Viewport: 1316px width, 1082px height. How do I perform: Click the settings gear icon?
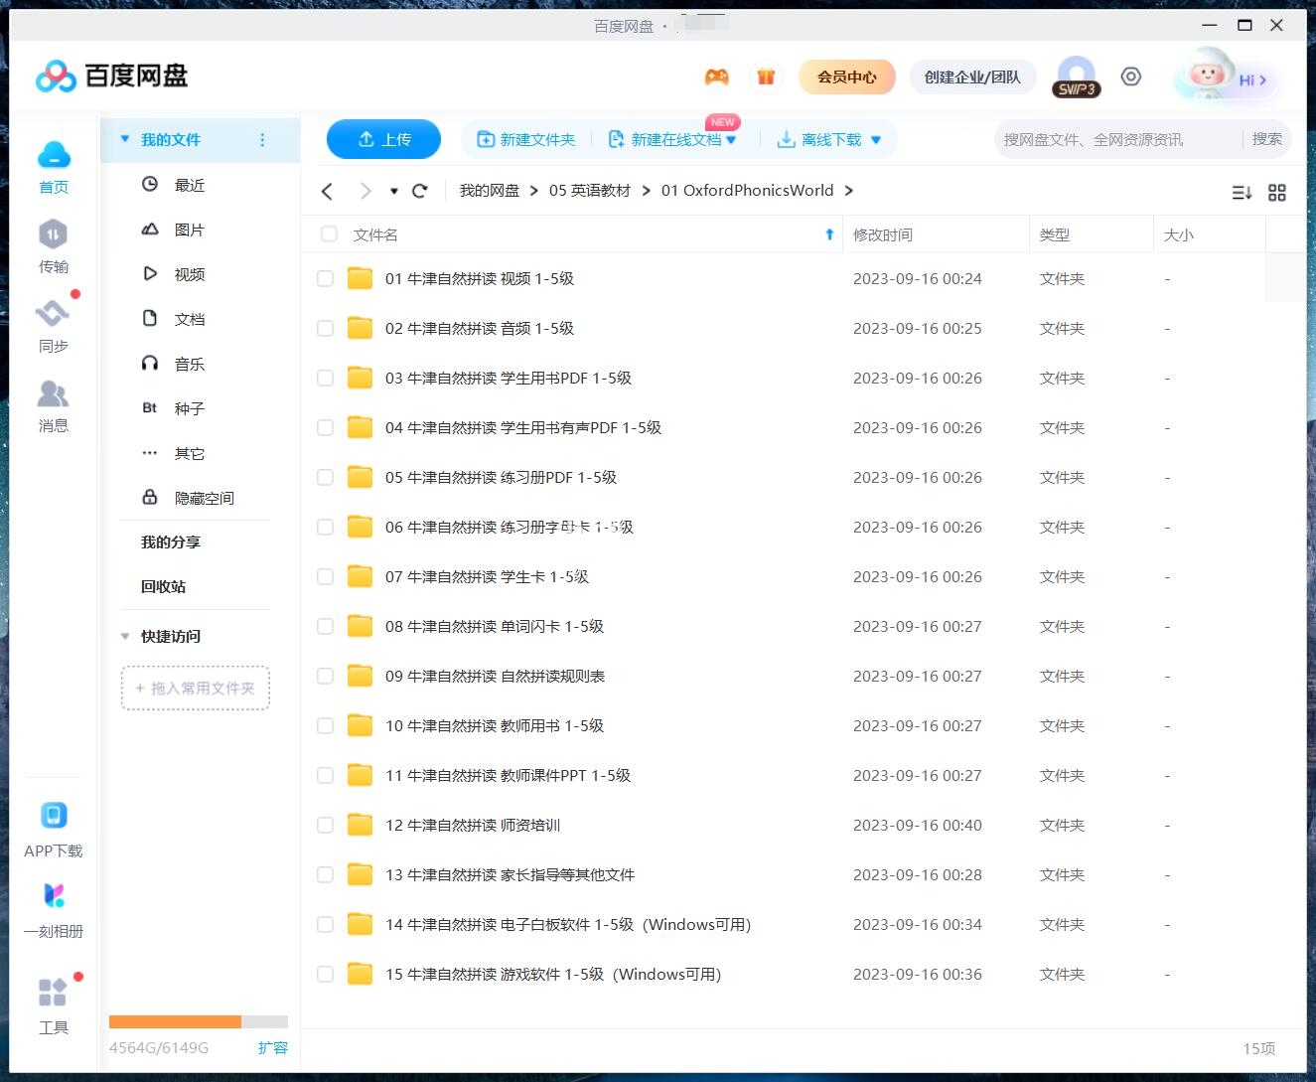pos(1131,77)
